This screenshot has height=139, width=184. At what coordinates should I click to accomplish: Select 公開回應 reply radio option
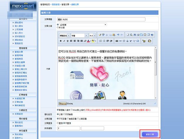click(x=78, y=118)
